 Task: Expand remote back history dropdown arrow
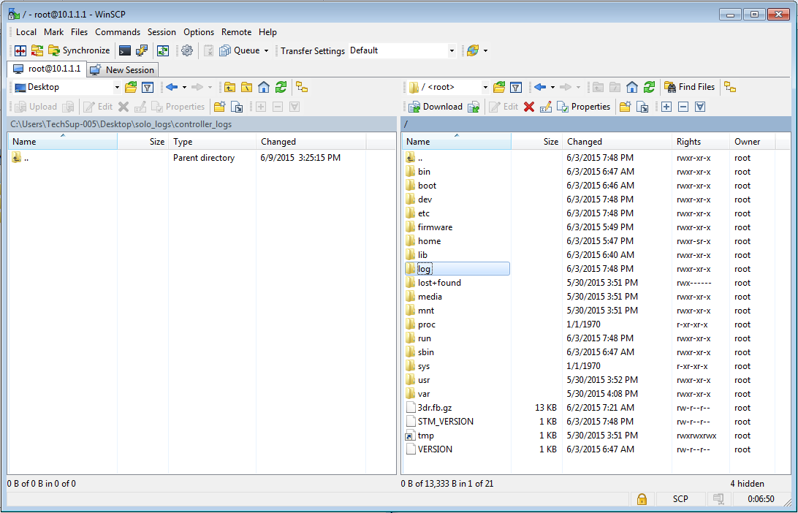(x=552, y=88)
